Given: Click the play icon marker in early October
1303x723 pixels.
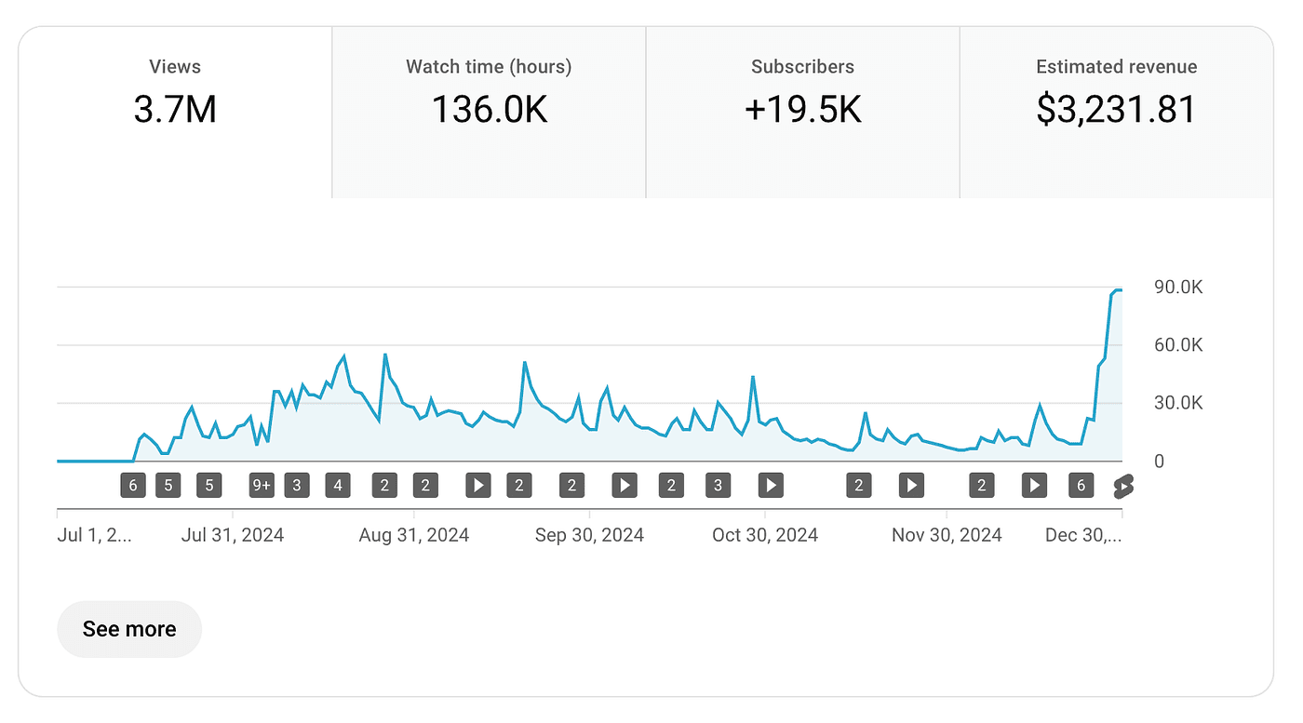Looking at the screenshot, I should [624, 485].
